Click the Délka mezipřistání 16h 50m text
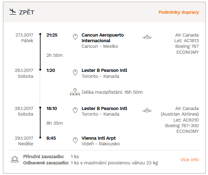The width and height of the screenshot is (208, 175). tap(112, 92)
